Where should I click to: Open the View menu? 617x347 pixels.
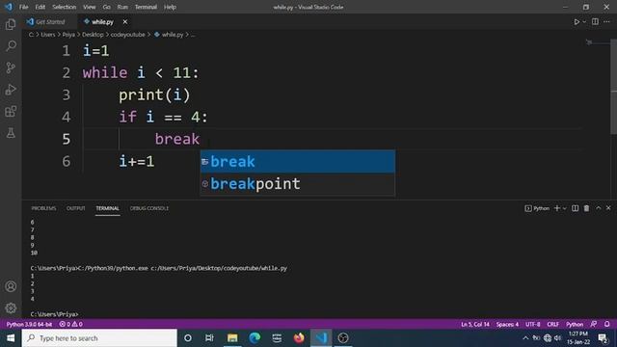90,7
